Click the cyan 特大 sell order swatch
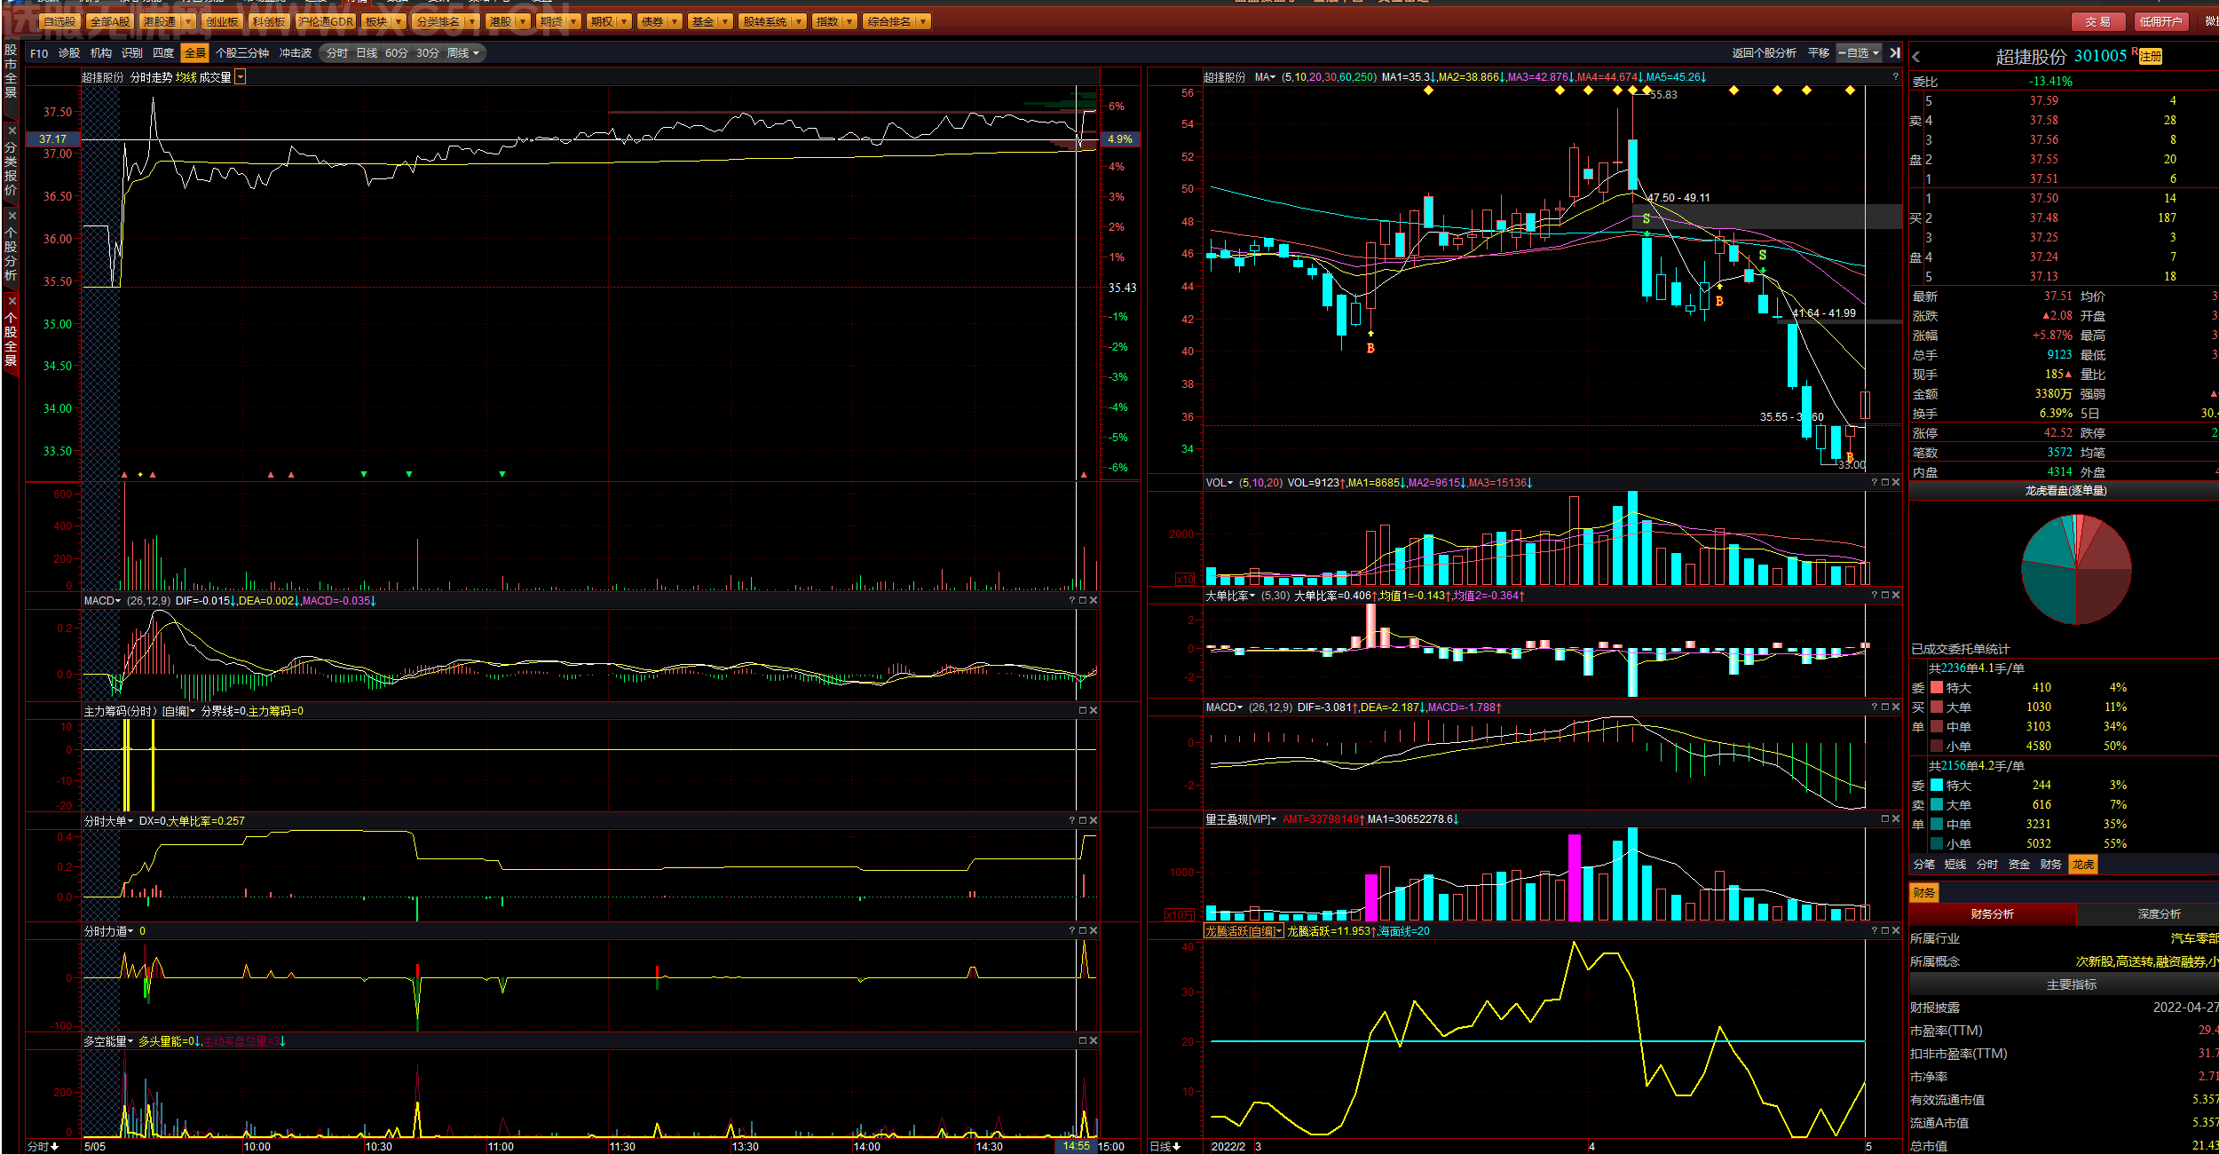This screenshot has width=2219, height=1154. click(1937, 786)
